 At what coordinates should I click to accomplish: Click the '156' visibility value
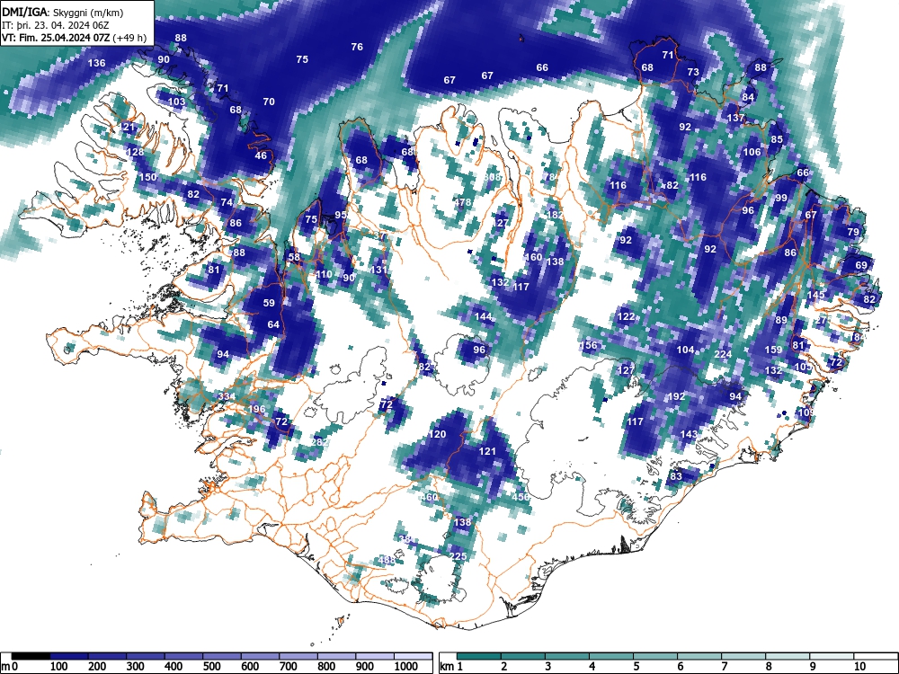[x=588, y=345]
